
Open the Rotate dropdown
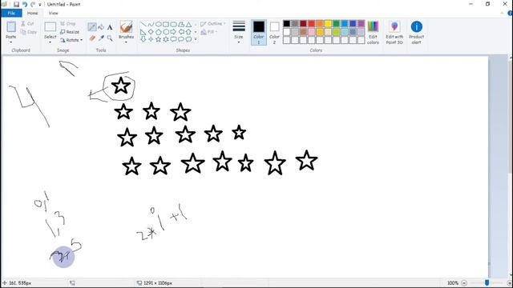coord(71,40)
